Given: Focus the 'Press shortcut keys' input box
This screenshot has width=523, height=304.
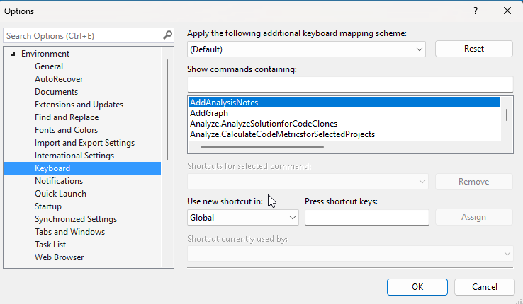Looking at the screenshot, I should coord(366,218).
